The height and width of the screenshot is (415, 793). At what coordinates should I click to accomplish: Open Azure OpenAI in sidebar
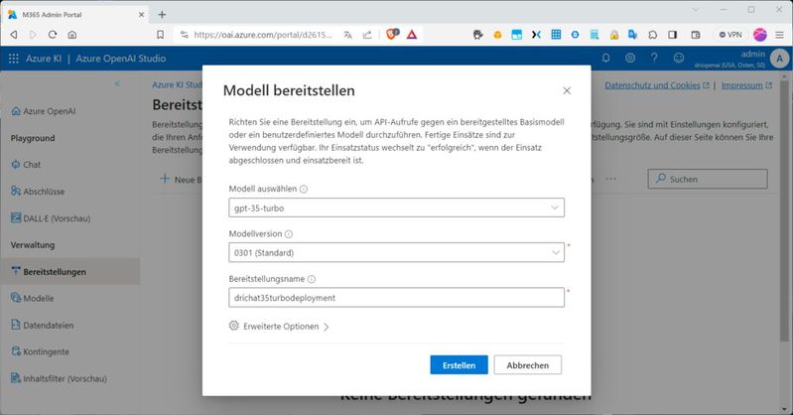[44, 111]
